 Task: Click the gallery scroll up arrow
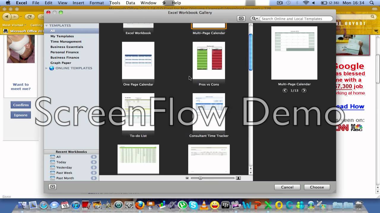(x=251, y=168)
